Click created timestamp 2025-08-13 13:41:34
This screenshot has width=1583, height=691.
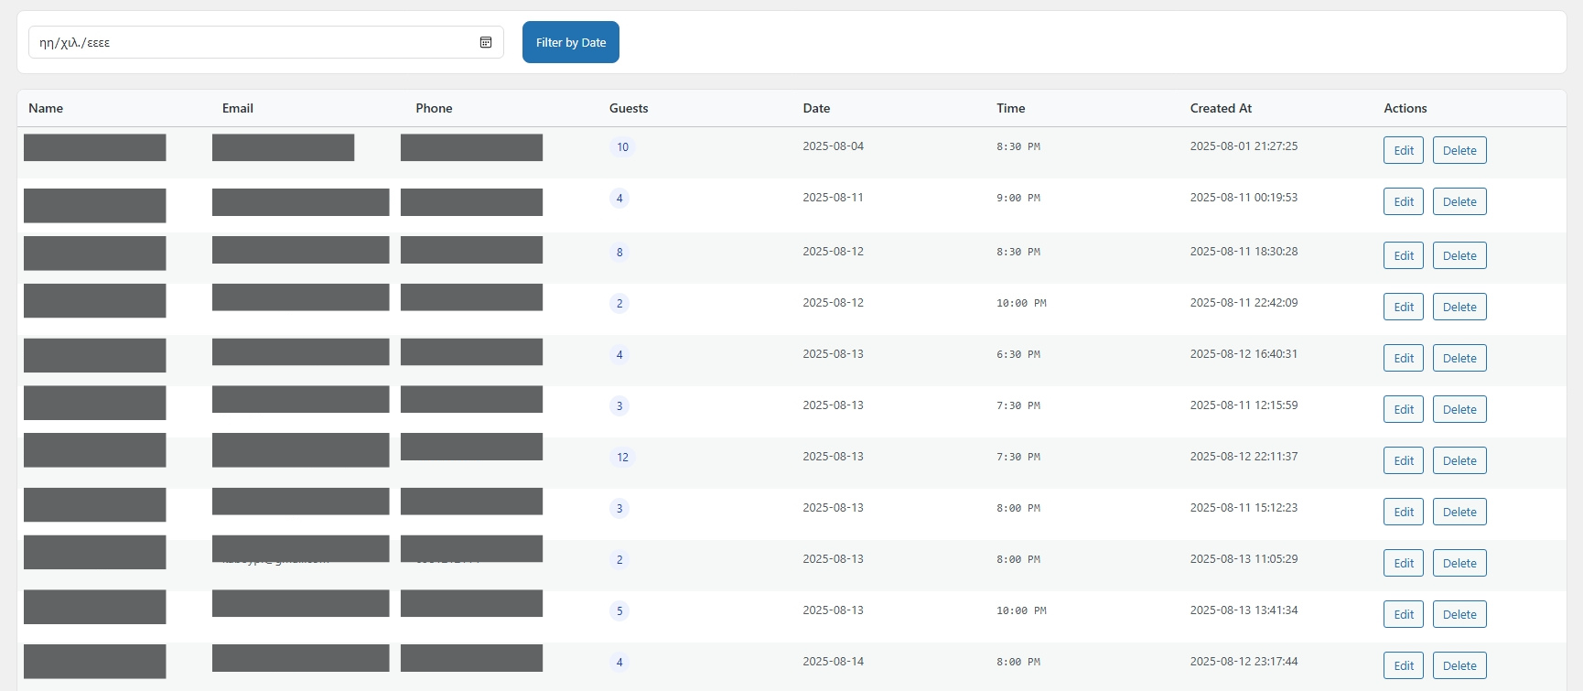pyautogui.click(x=1244, y=610)
